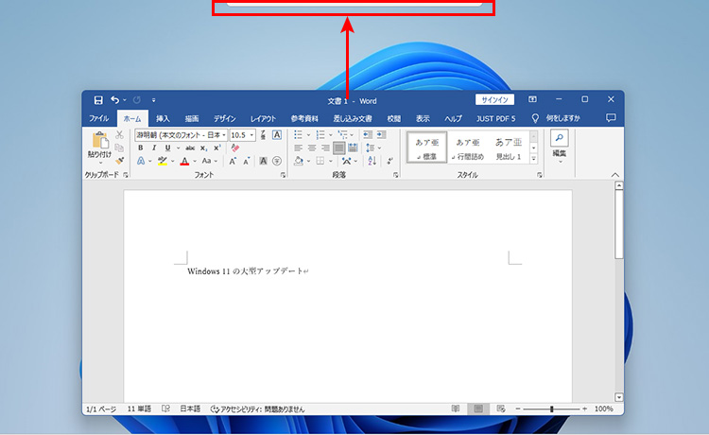Click the Save icon in the title bar
Screen dimensions: 709x435
pyautogui.click(x=97, y=99)
